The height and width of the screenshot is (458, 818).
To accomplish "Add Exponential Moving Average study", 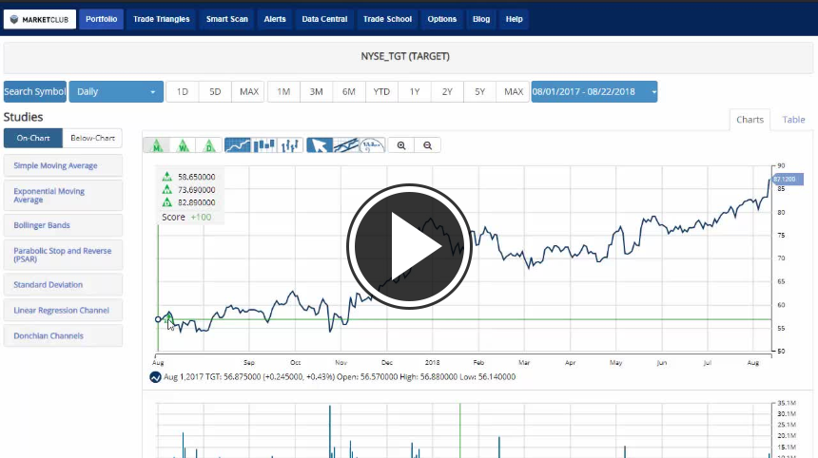I will click(63, 196).
